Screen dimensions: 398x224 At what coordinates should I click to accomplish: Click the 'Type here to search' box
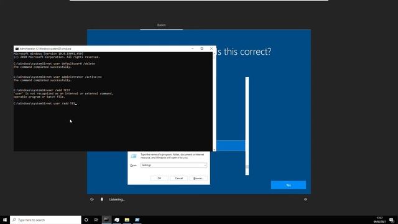pyautogui.click(x=45, y=220)
